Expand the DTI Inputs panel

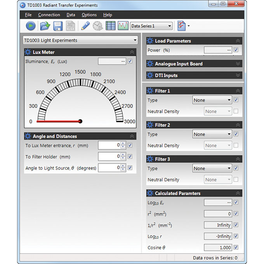tap(238, 75)
